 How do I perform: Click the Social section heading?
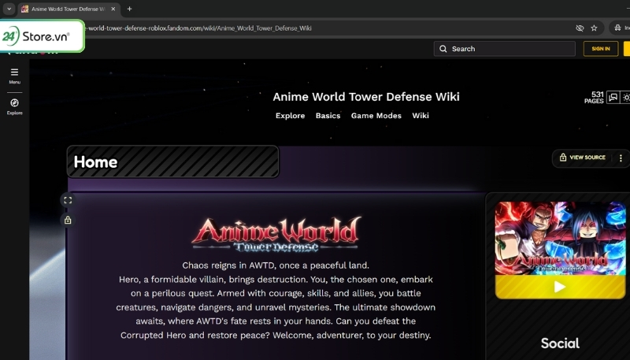click(x=560, y=343)
